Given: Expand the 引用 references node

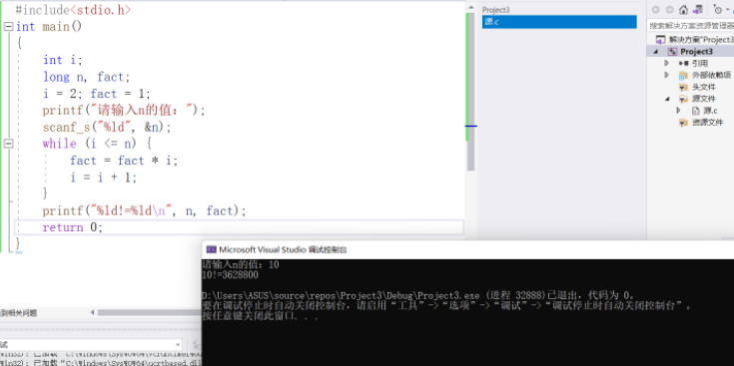Looking at the screenshot, I should click(667, 63).
